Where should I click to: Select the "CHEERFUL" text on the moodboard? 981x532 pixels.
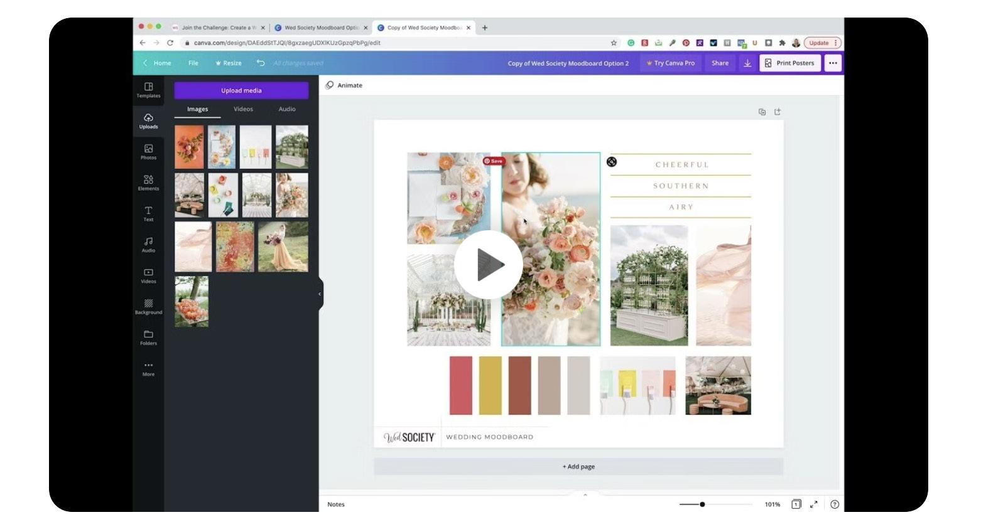click(x=682, y=165)
